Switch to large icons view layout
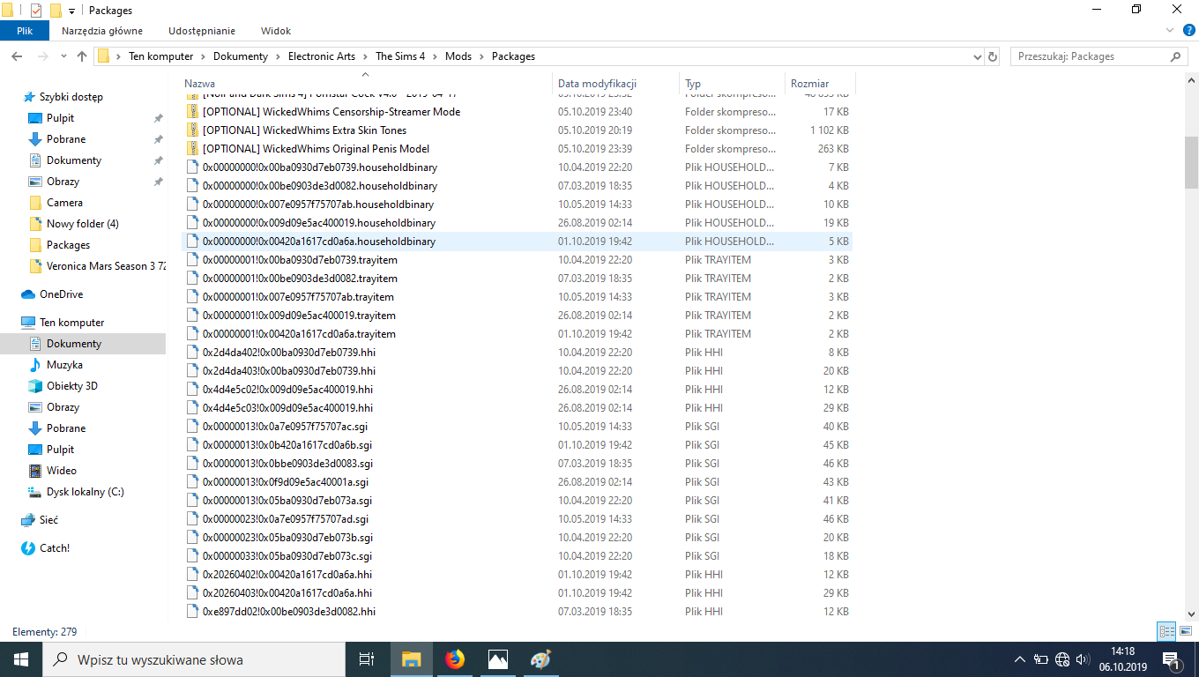Viewport: 1199px width, 677px height. [x=1185, y=631]
